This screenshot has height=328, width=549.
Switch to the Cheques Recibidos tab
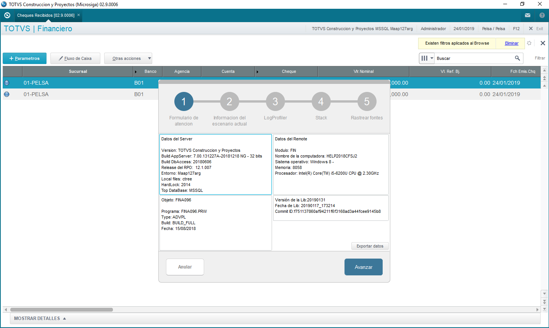coord(46,15)
